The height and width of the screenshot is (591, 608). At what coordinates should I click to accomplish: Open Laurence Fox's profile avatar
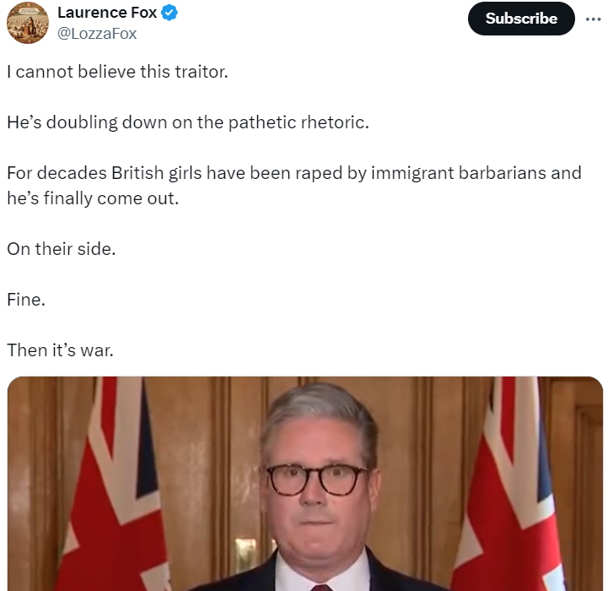pyautogui.click(x=28, y=22)
